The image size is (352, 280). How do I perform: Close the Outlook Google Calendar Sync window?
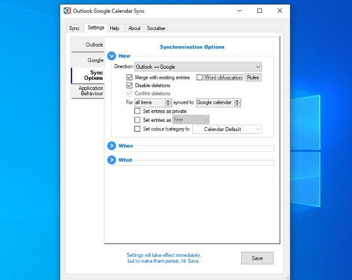coord(280,10)
